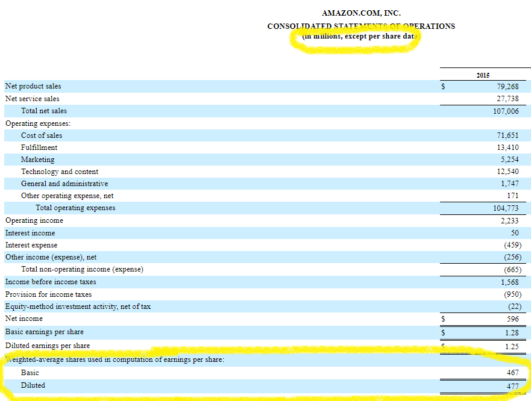Screen dimensions: 531x401
Task: Select the value (22)
Action: click(514, 306)
